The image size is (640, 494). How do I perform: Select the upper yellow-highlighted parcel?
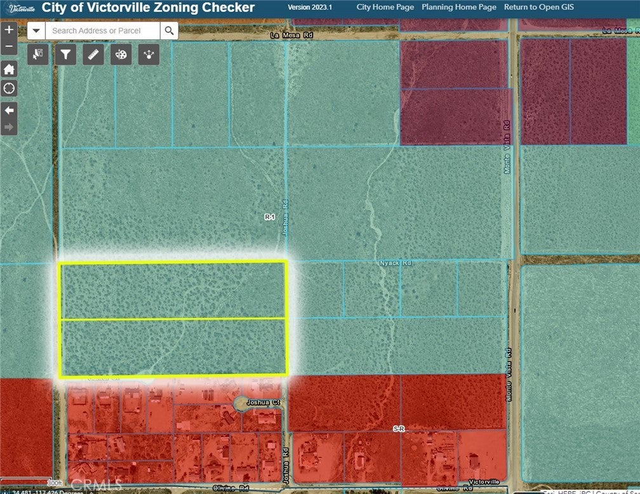coord(173,290)
